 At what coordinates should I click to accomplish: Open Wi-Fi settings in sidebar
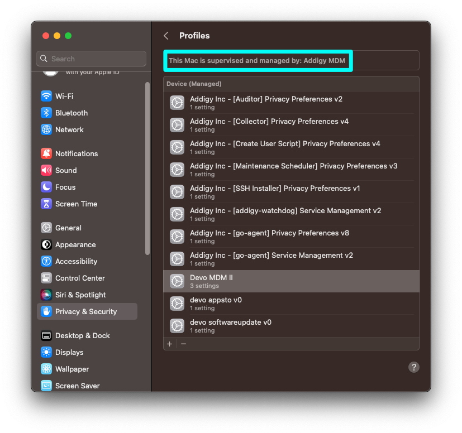pos(87,96)
